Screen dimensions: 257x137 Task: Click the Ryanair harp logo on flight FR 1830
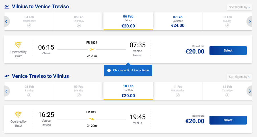pos(18,115)
